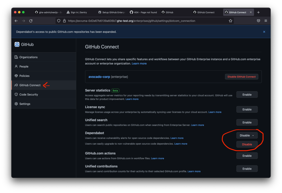Screen dimensions: 282x193
Task: Switch to the tab titled GitHub
Action: 175,12
